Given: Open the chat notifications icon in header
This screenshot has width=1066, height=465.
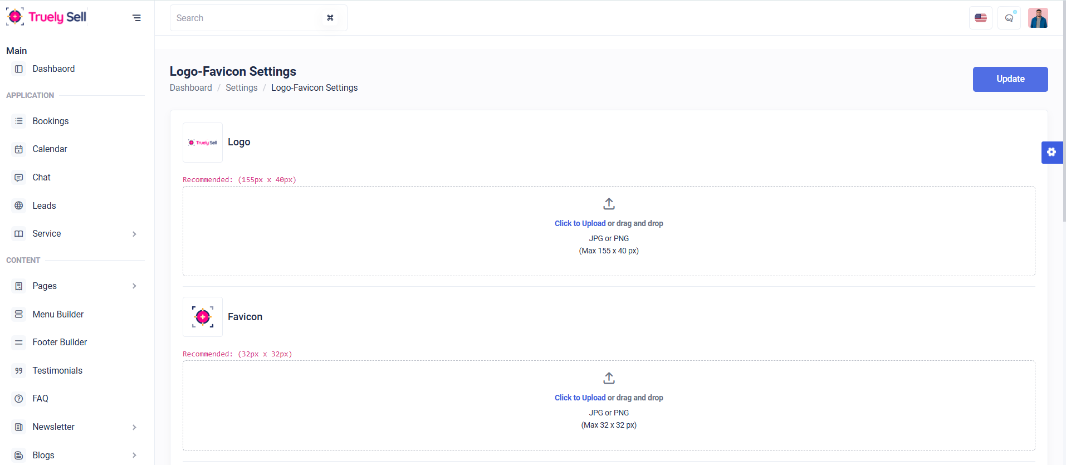Looking at the screenshot, I should (1009, 18).
